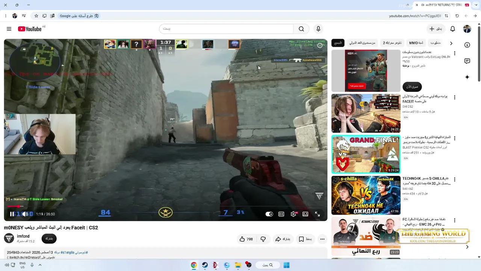Click the 'تسوق الآن' ad button

tap(412, 87)
